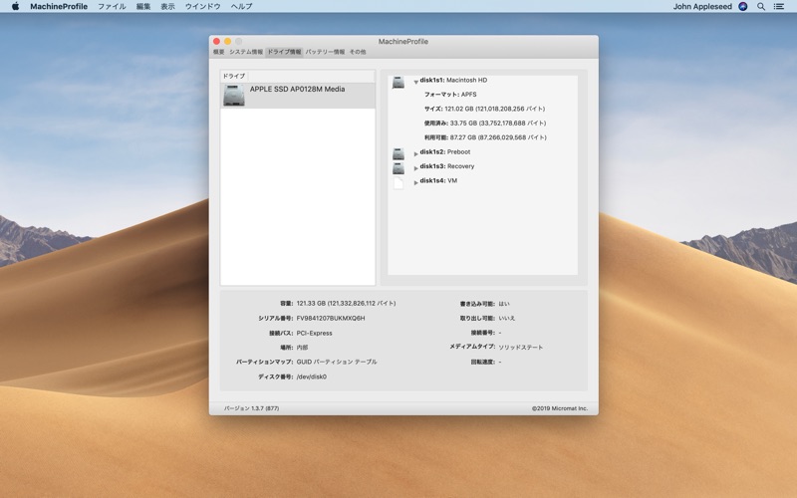797x498 pixels.
Task: Click the disk1s3 Recovery volume icon
Action: 398,167
